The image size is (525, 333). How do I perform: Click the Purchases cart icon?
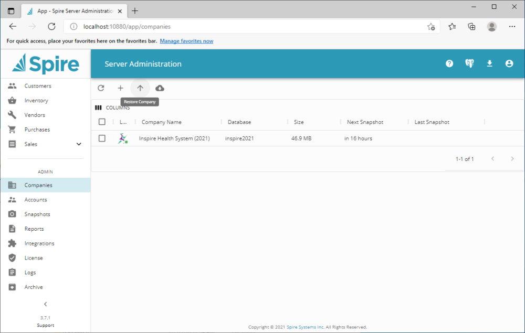tap(12, 130)
